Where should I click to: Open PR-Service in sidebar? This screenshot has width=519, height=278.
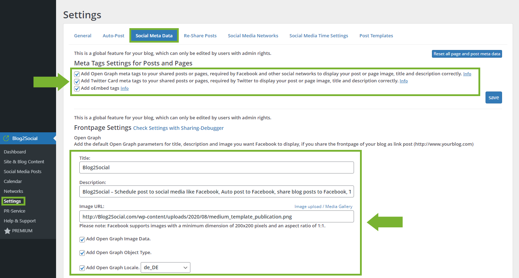[14, 211]
